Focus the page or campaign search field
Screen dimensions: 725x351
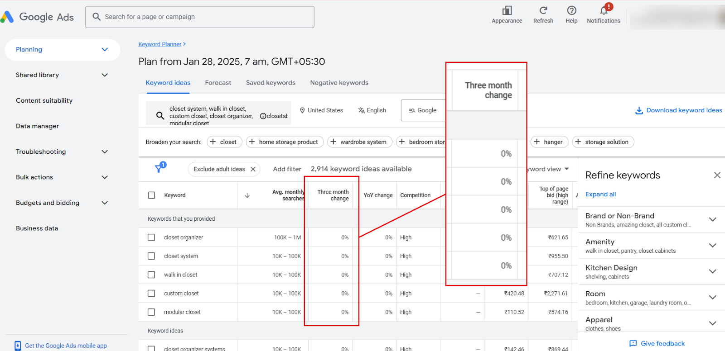click(200, 17)
